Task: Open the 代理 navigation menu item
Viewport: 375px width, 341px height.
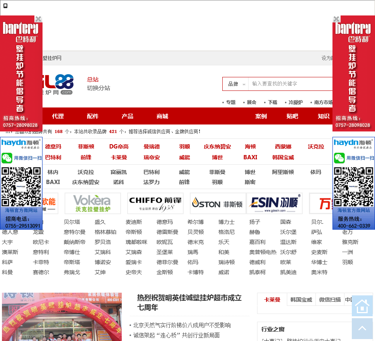Action: [58, 116]
